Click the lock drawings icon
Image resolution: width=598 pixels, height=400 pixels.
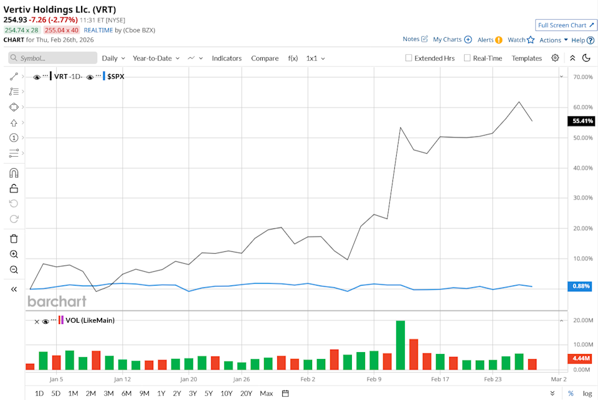(x=14, y=188)
